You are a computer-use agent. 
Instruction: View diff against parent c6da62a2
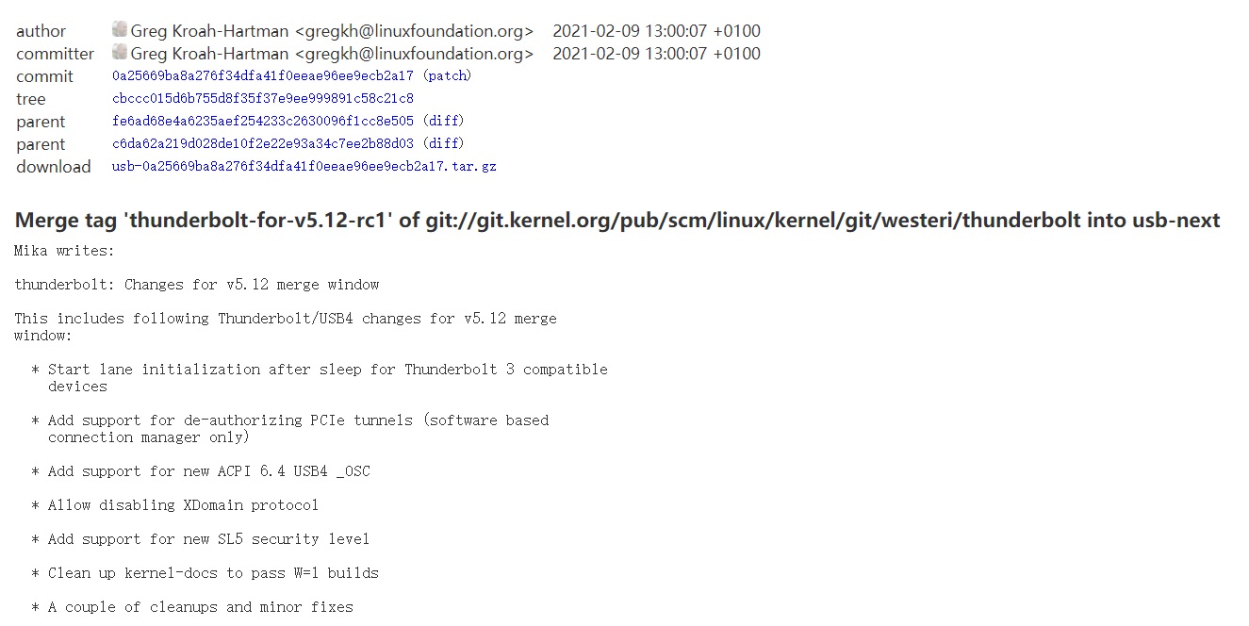coord(443,144)
